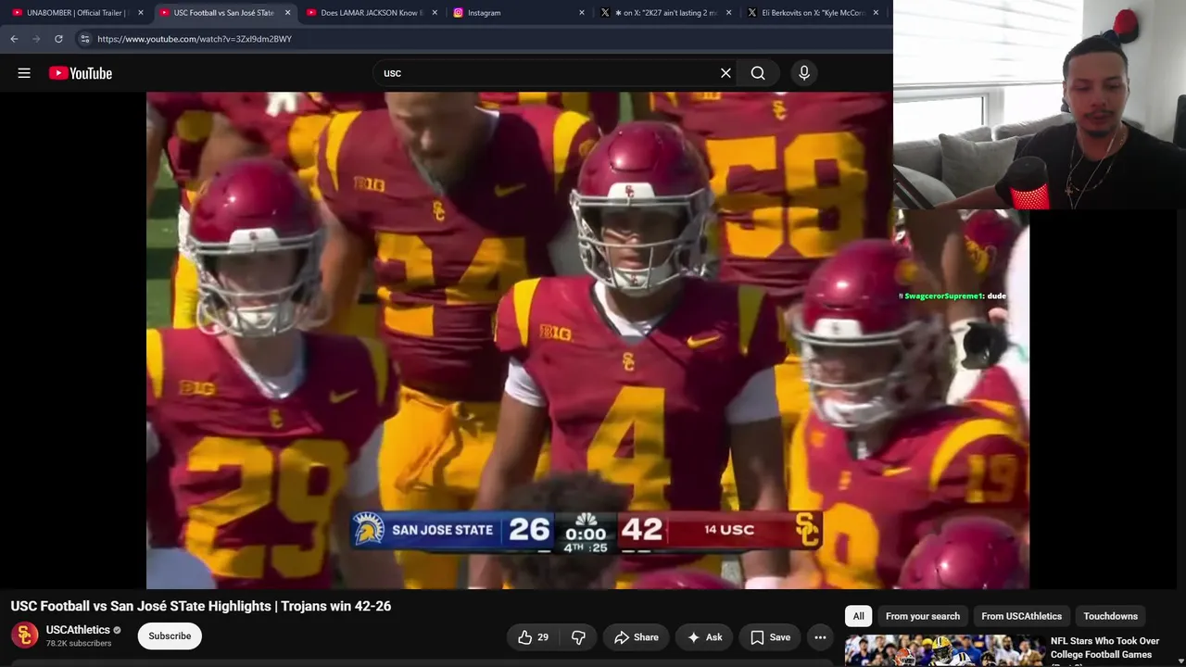Open the NFL Stars recommended video thumbnail

[944, 650]
